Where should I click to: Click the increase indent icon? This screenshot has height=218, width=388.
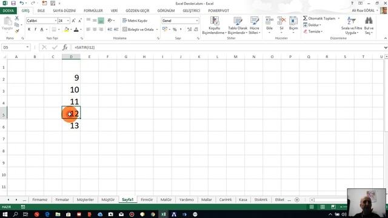[116, 30]
